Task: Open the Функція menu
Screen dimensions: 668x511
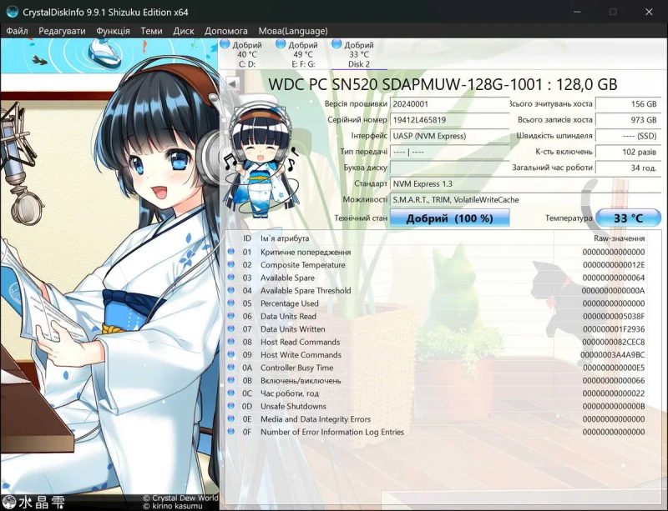Action: 113,31
